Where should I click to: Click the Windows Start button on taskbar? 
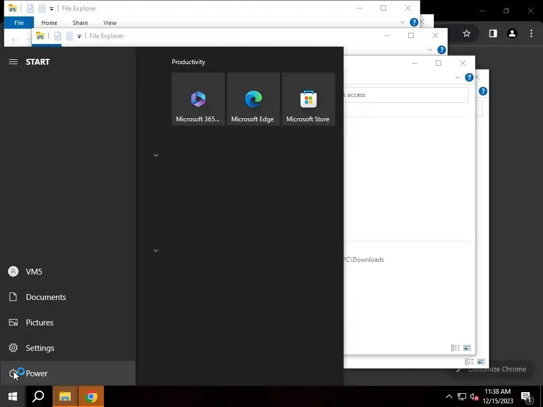pos(13,396)
